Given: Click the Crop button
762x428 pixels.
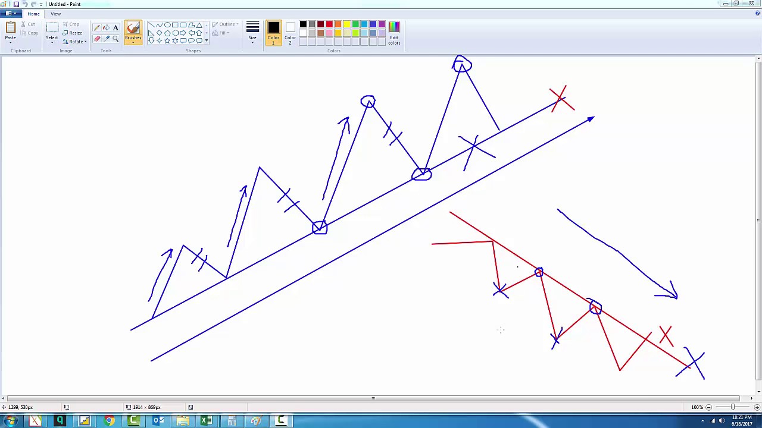Looking at the screenshot, I should 71,24.
